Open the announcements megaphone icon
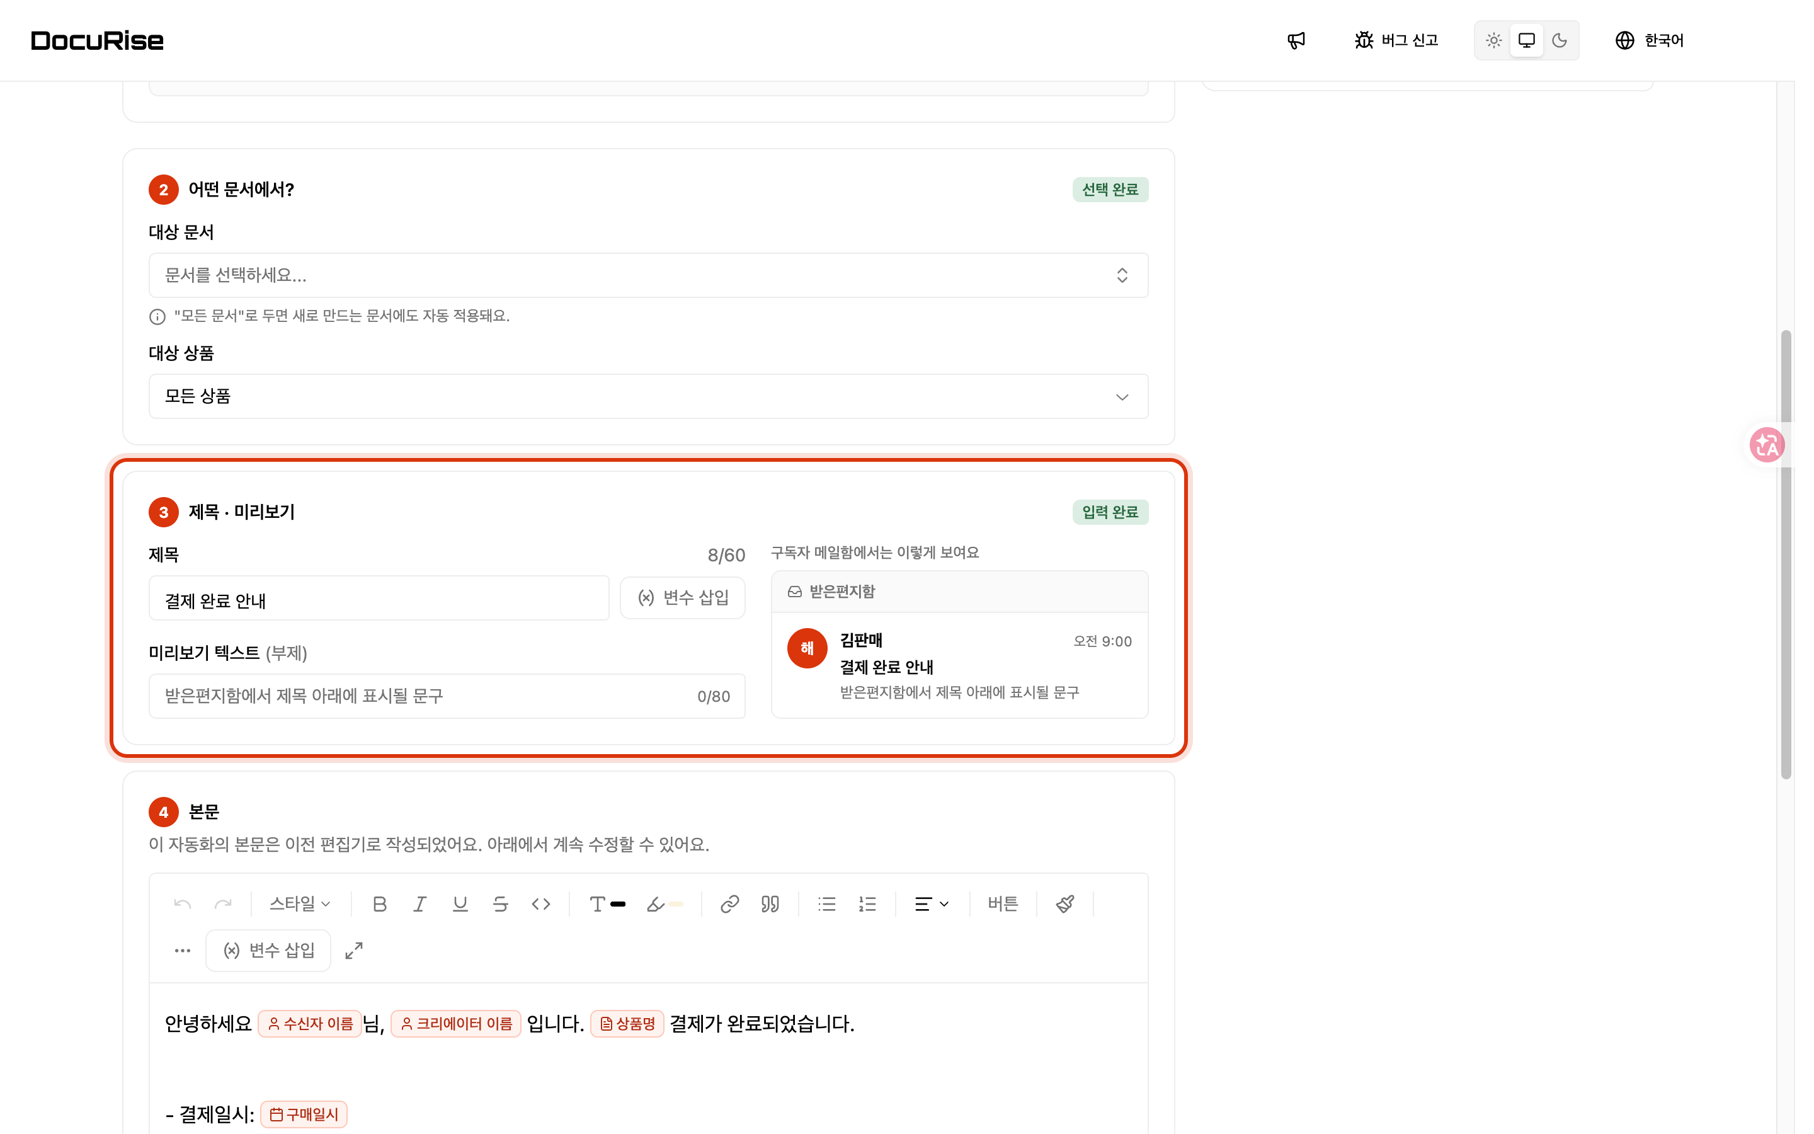The height and width of the screenshot is (1134, 1814). 1296,40
